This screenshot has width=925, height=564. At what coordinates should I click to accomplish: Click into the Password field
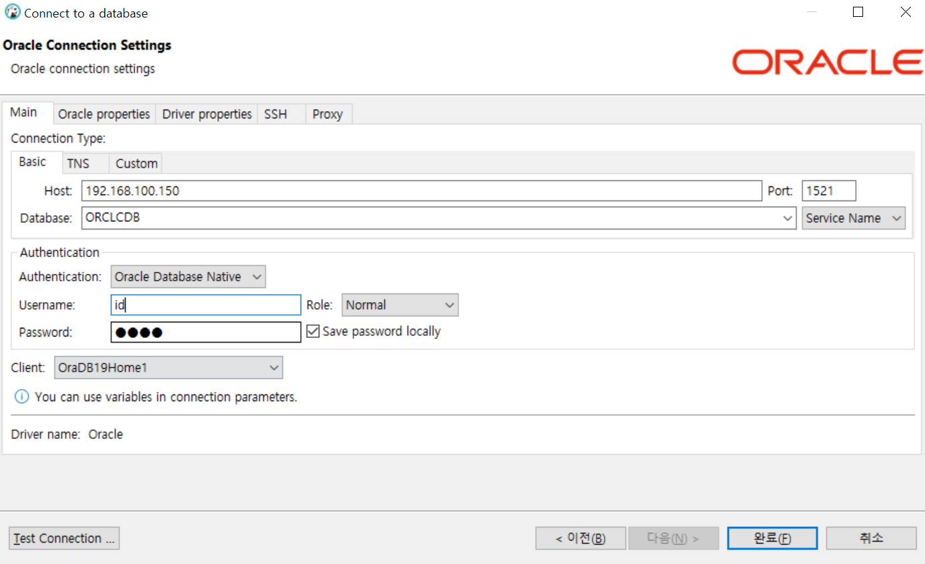(206, 332)
